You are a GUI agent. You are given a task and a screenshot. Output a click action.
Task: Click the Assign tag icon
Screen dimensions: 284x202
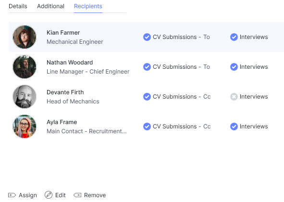tap(12, 195)
